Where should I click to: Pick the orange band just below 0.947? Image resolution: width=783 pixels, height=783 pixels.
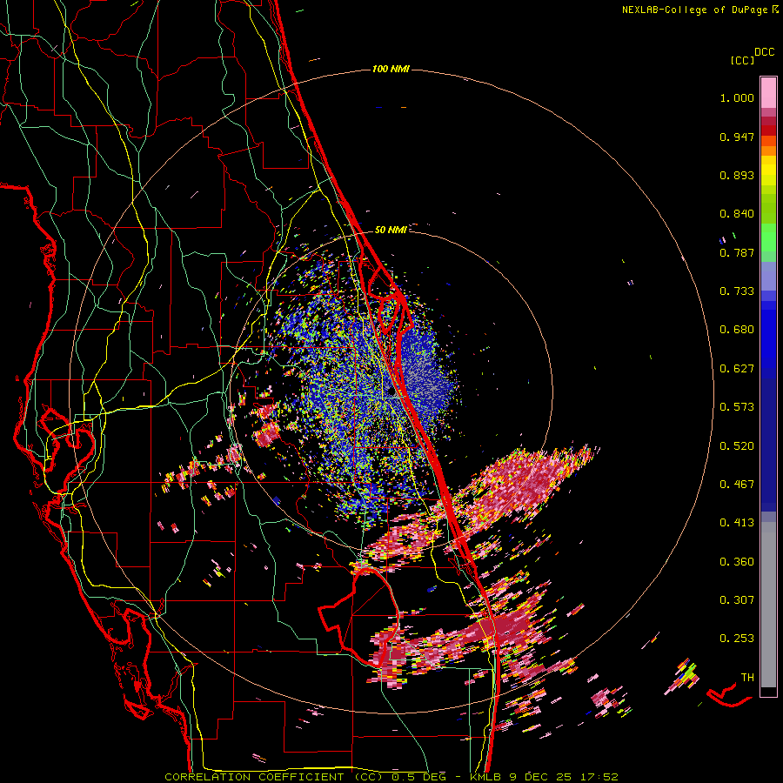click(768, 141)
